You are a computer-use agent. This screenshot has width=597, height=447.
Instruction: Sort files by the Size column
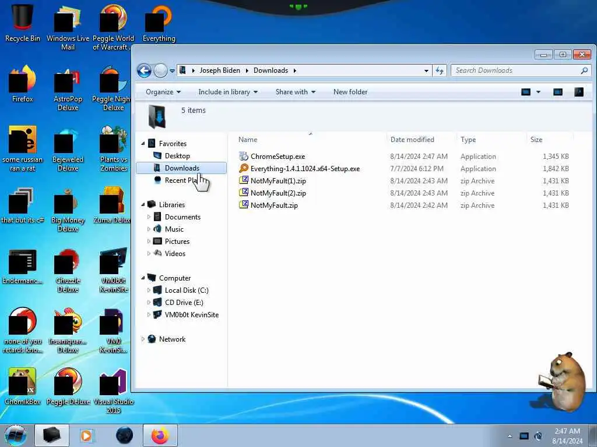(x=550, y=140)
